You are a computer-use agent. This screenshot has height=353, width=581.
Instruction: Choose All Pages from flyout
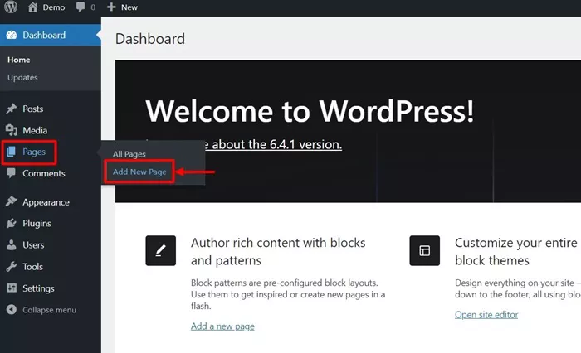(x=129, y=154)
